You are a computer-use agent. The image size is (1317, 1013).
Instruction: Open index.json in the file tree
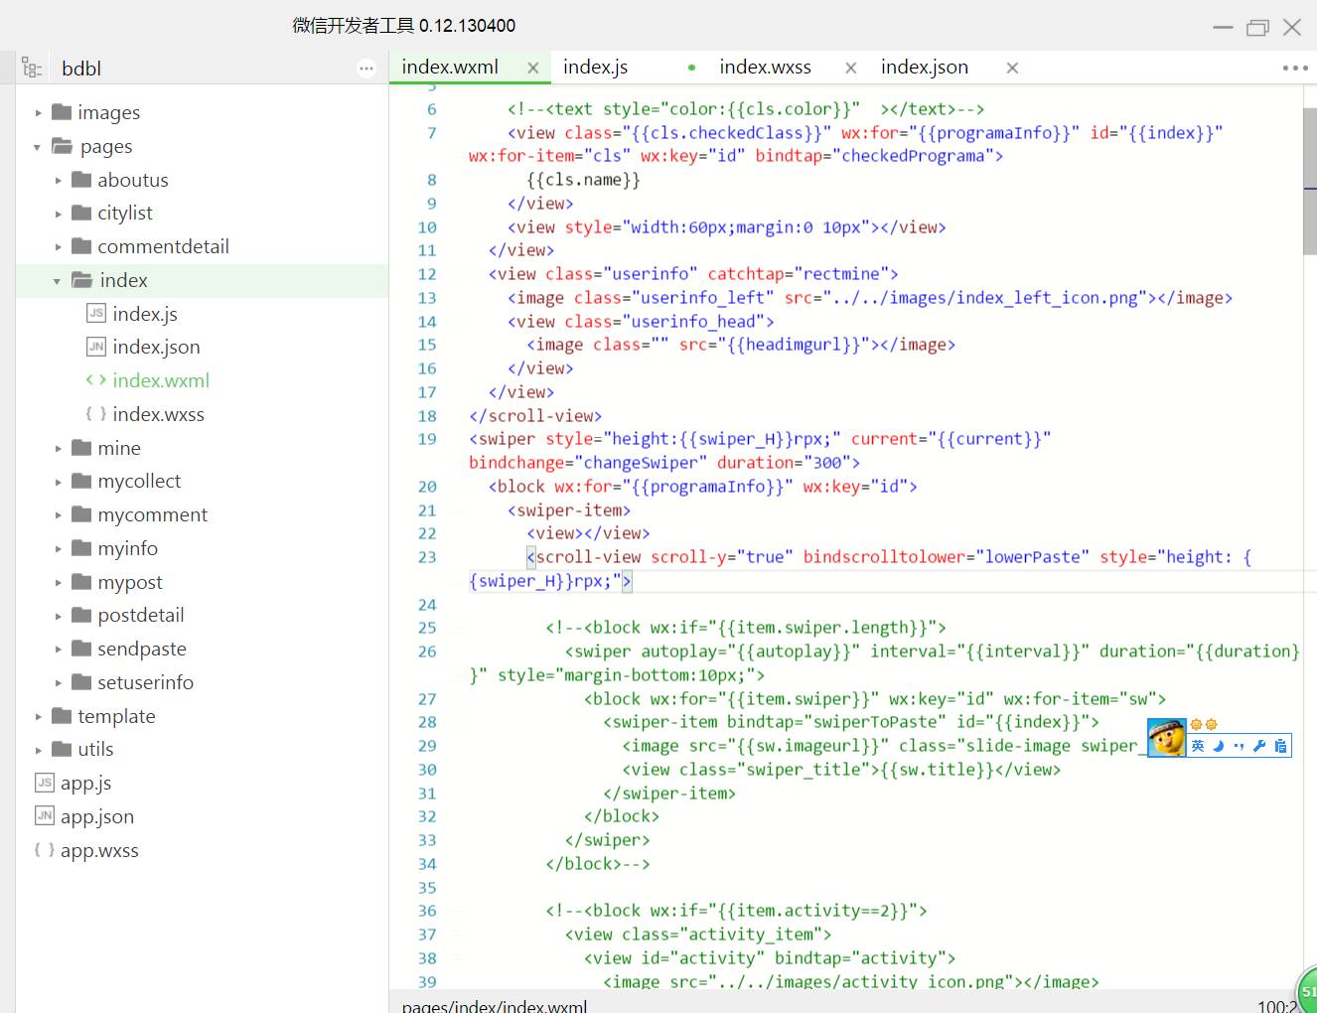156,348
